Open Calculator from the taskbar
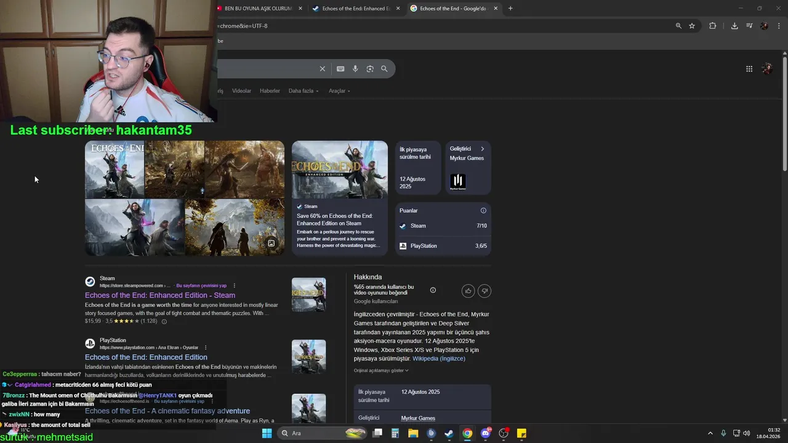Screen dimensions: 788x443 395,433
